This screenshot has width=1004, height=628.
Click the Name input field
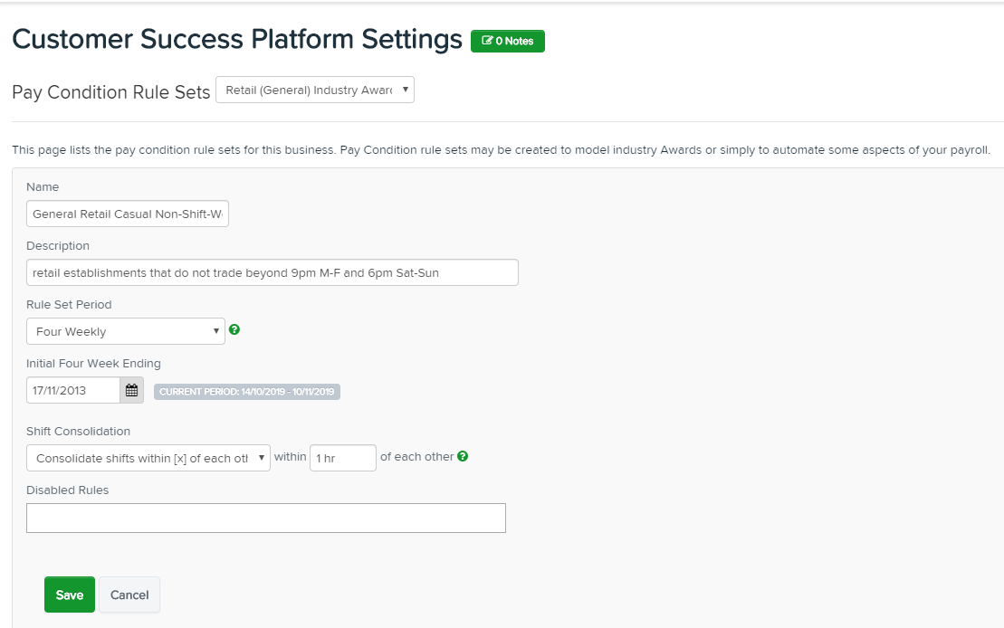point(128,214)
